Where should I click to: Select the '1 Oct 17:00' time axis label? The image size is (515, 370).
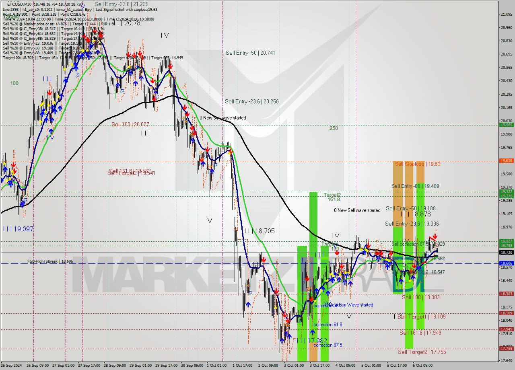(242, 366)
